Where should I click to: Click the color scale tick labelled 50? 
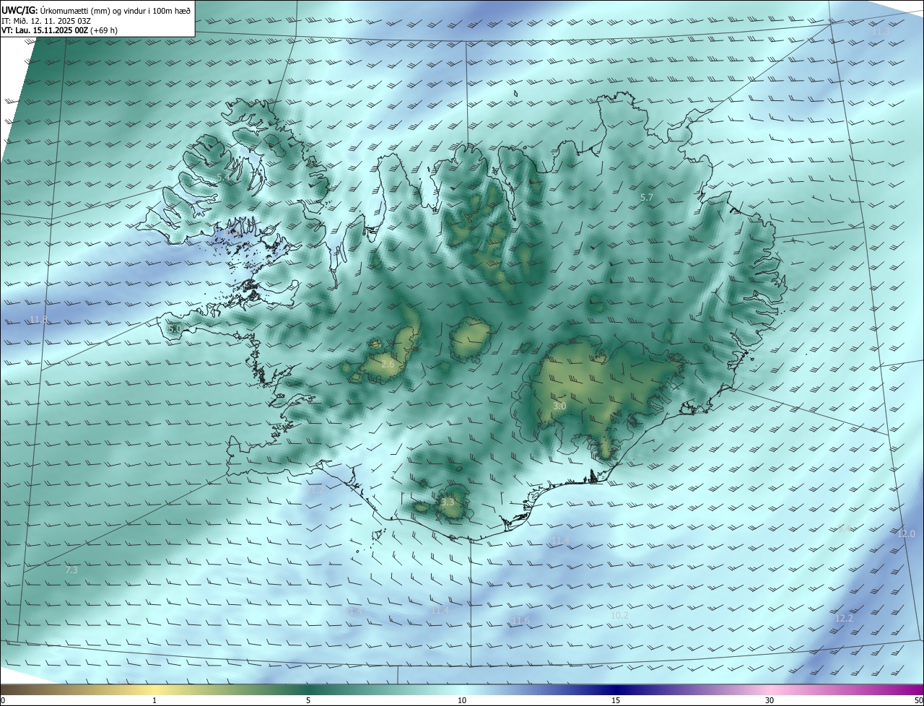click(x=918, y=700)
